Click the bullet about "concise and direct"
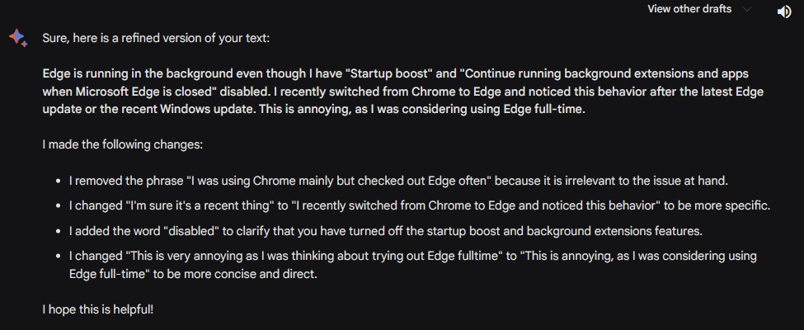 point(412,265)
